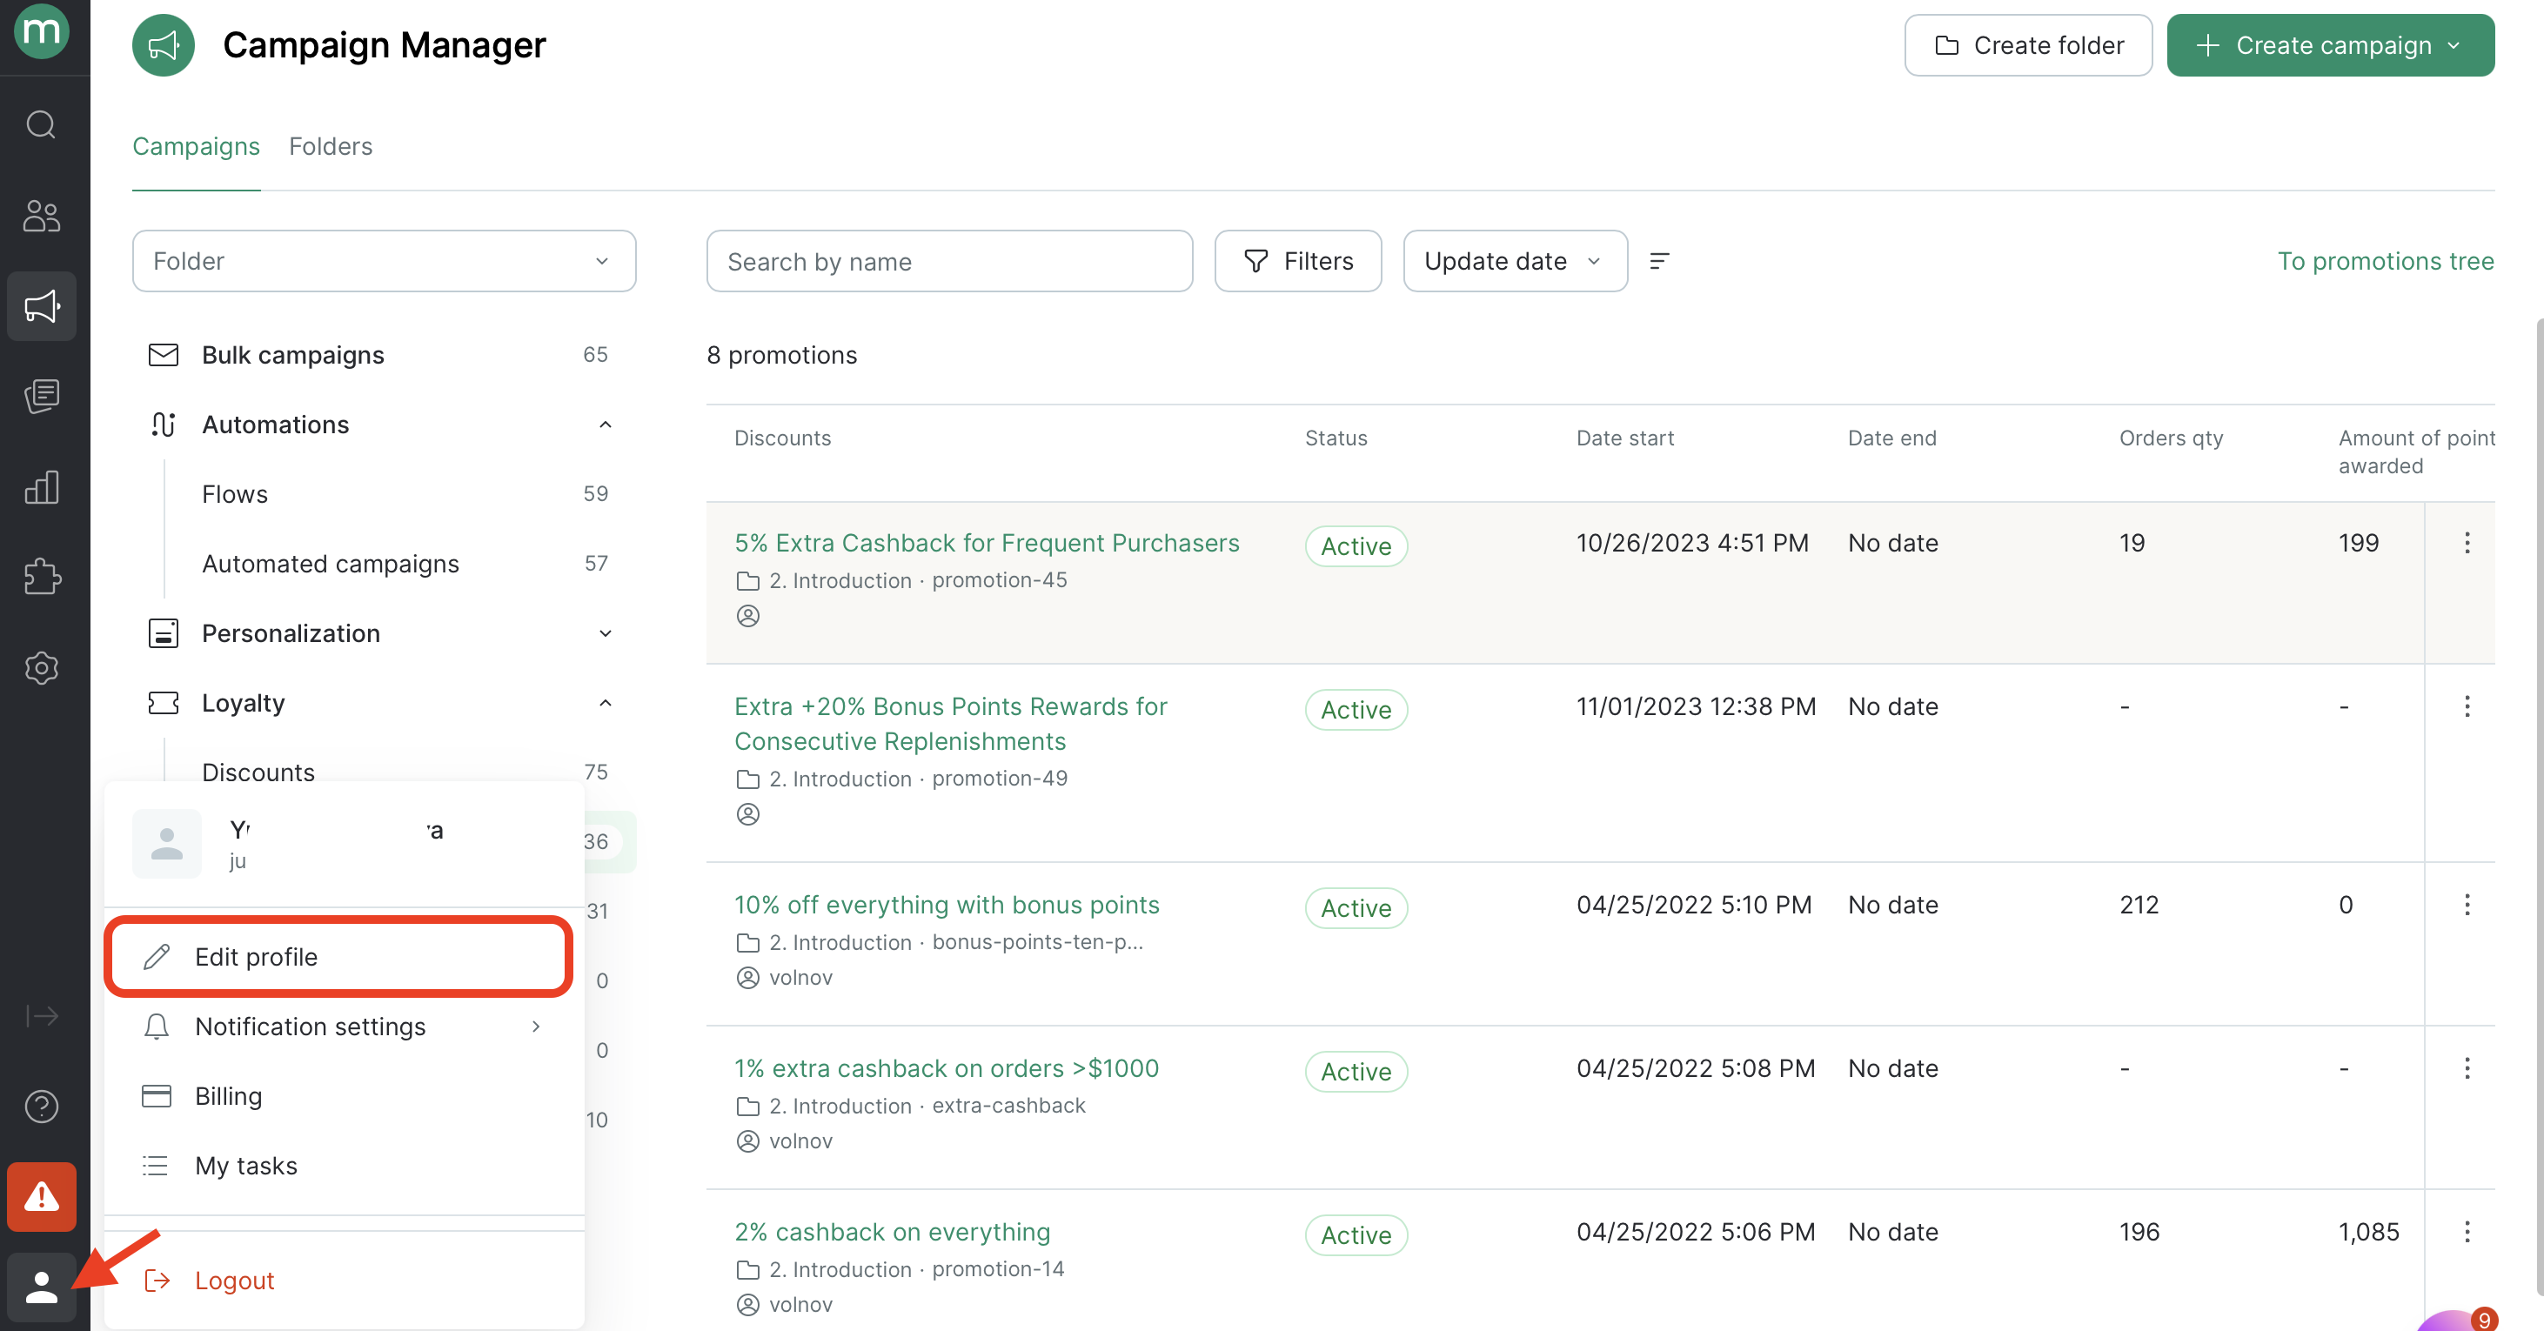The width and height of the screenshot is (2544, 1331).
Task: Select Edit profile menu item
Action: [338, 957]
